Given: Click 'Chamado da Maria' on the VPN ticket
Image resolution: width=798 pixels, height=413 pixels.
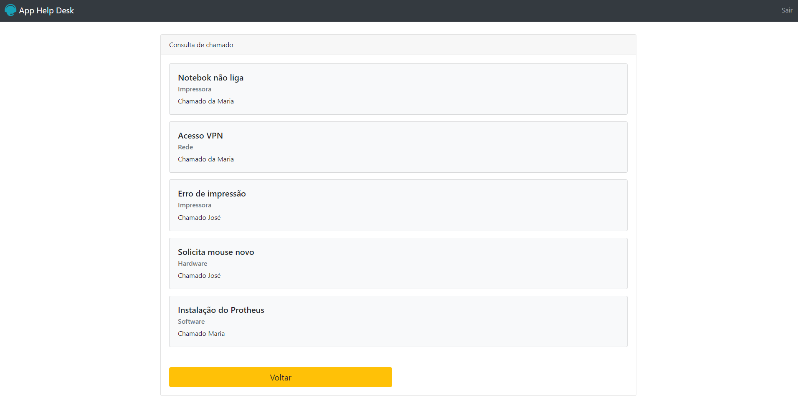Looking at the screenshot, I should click(206, 159).
